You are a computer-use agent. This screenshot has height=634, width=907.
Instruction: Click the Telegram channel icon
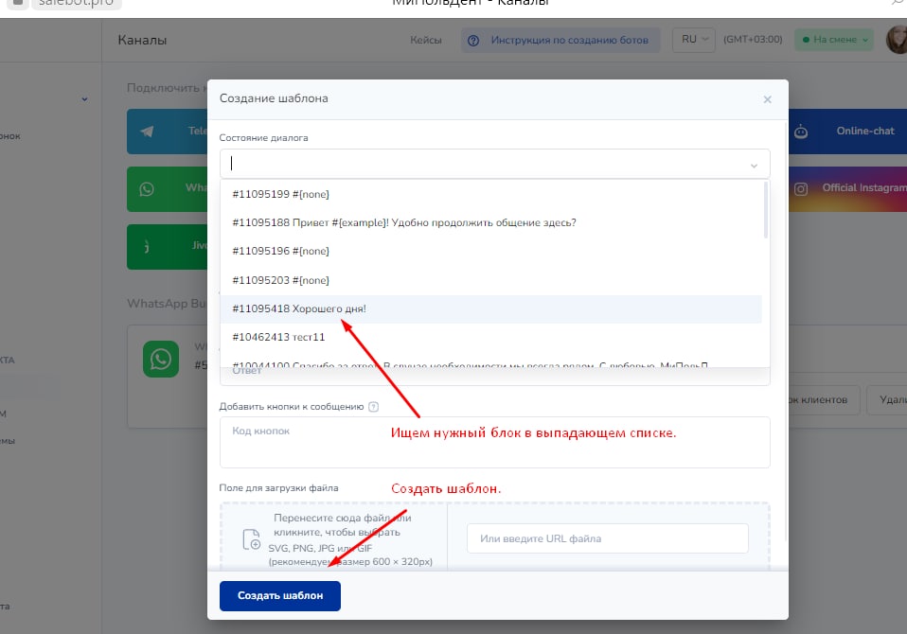pyautogui.click(x=147, y=132)
